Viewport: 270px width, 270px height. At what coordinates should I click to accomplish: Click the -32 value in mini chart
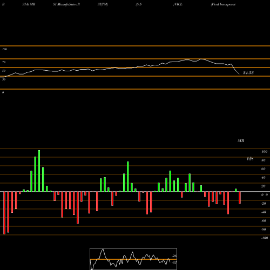[x=174, y=262]
